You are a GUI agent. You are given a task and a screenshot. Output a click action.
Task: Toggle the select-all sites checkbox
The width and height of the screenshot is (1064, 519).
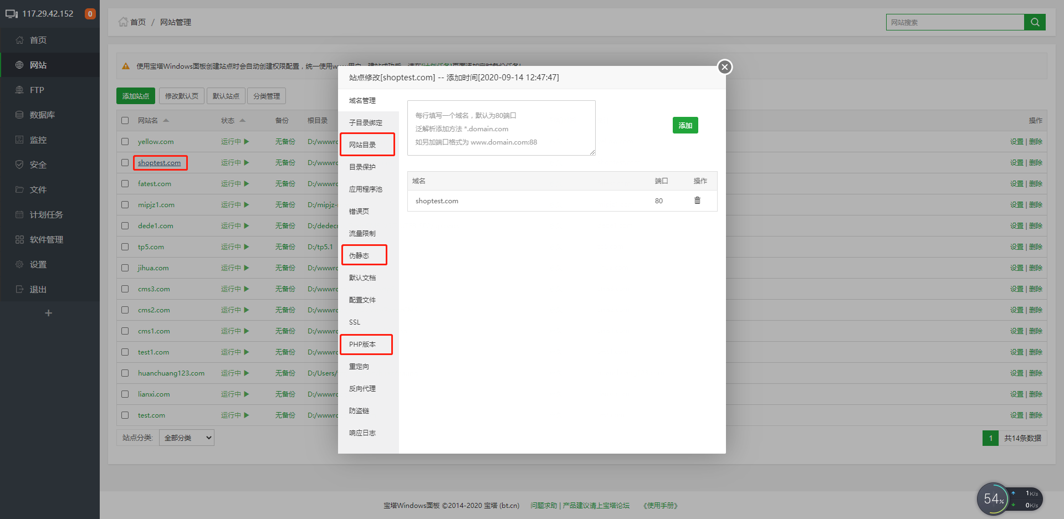[125, 121]
